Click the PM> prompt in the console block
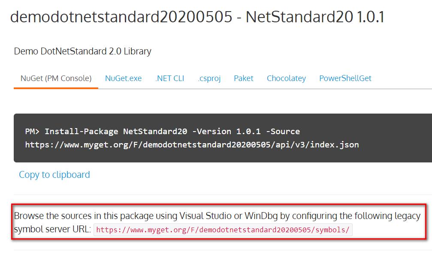 click(33, 131)
